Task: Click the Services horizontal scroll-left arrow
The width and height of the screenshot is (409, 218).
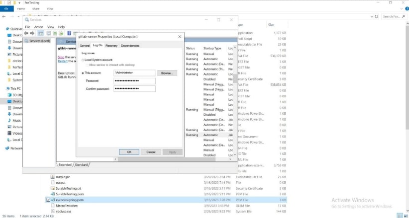Action: (x=115, y=159)
